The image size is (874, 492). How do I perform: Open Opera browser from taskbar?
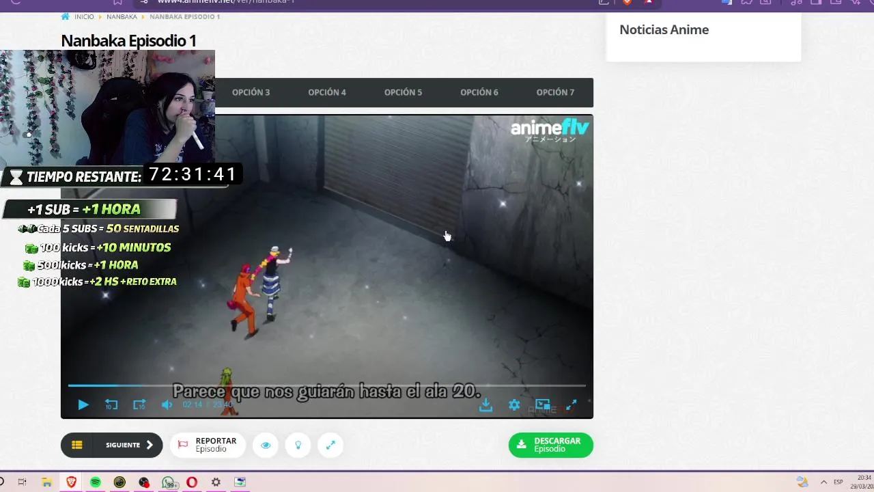[192, 482]
